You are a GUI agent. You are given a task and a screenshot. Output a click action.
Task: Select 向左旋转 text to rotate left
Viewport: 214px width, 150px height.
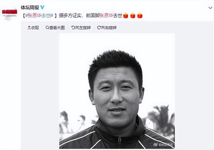click(83, 28)
